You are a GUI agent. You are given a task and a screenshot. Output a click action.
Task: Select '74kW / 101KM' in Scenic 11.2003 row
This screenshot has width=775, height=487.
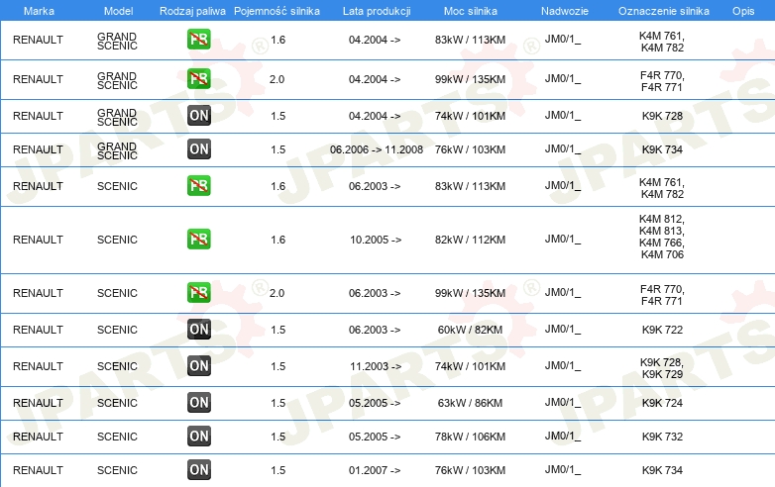click(470, 366)
